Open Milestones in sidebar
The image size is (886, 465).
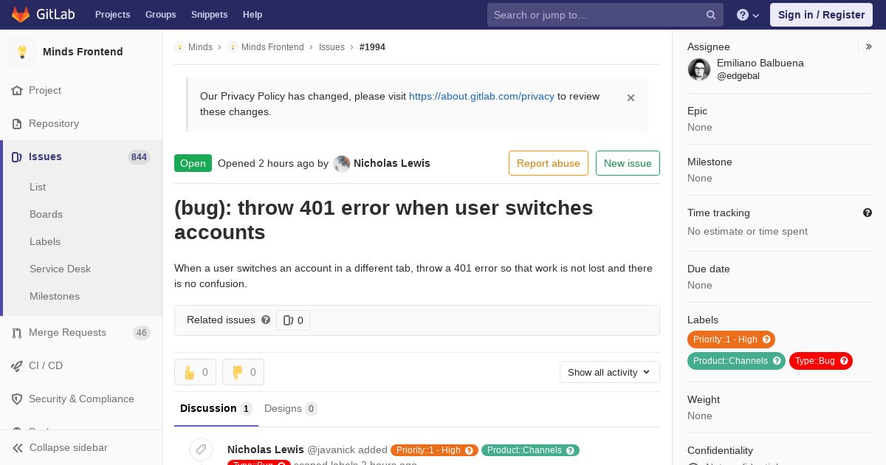(55, 296)
